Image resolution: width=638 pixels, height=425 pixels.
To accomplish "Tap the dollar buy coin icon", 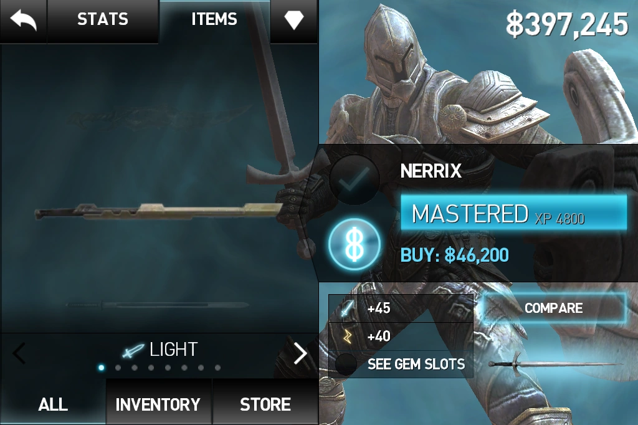I will tap(354, 244).
